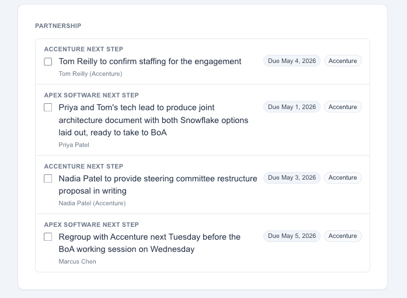Screen dimensions: 407x298
Task: Check the joint architecture document task
Action: [48, 107]
